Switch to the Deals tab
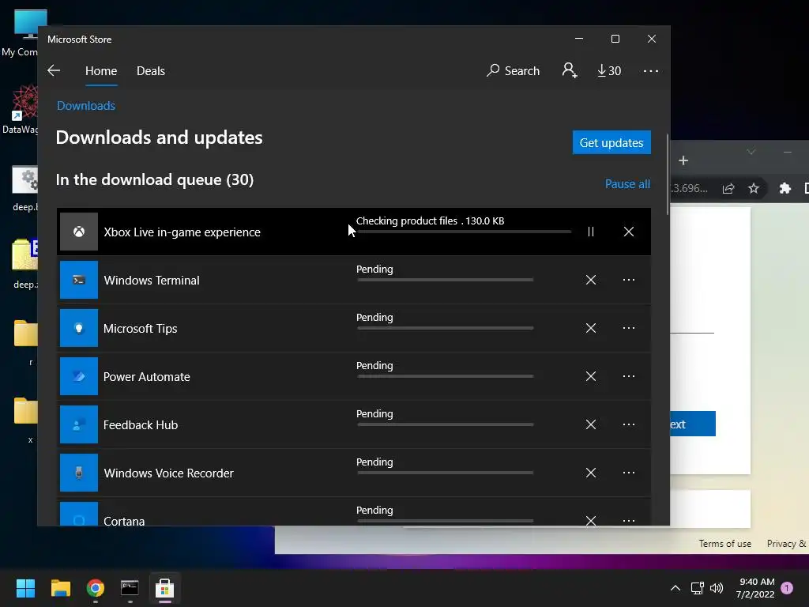The width and height of the screenshot is (809, 607). pyautogui.click(x=151, y=70)
